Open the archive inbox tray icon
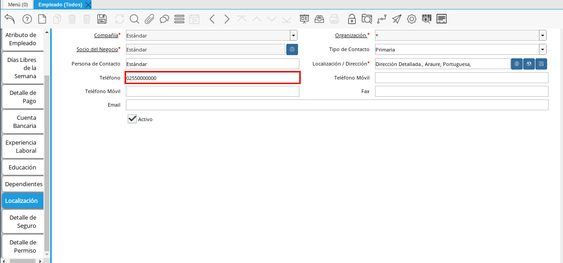Viewport: 563px width, 263px height. [319, 19]
